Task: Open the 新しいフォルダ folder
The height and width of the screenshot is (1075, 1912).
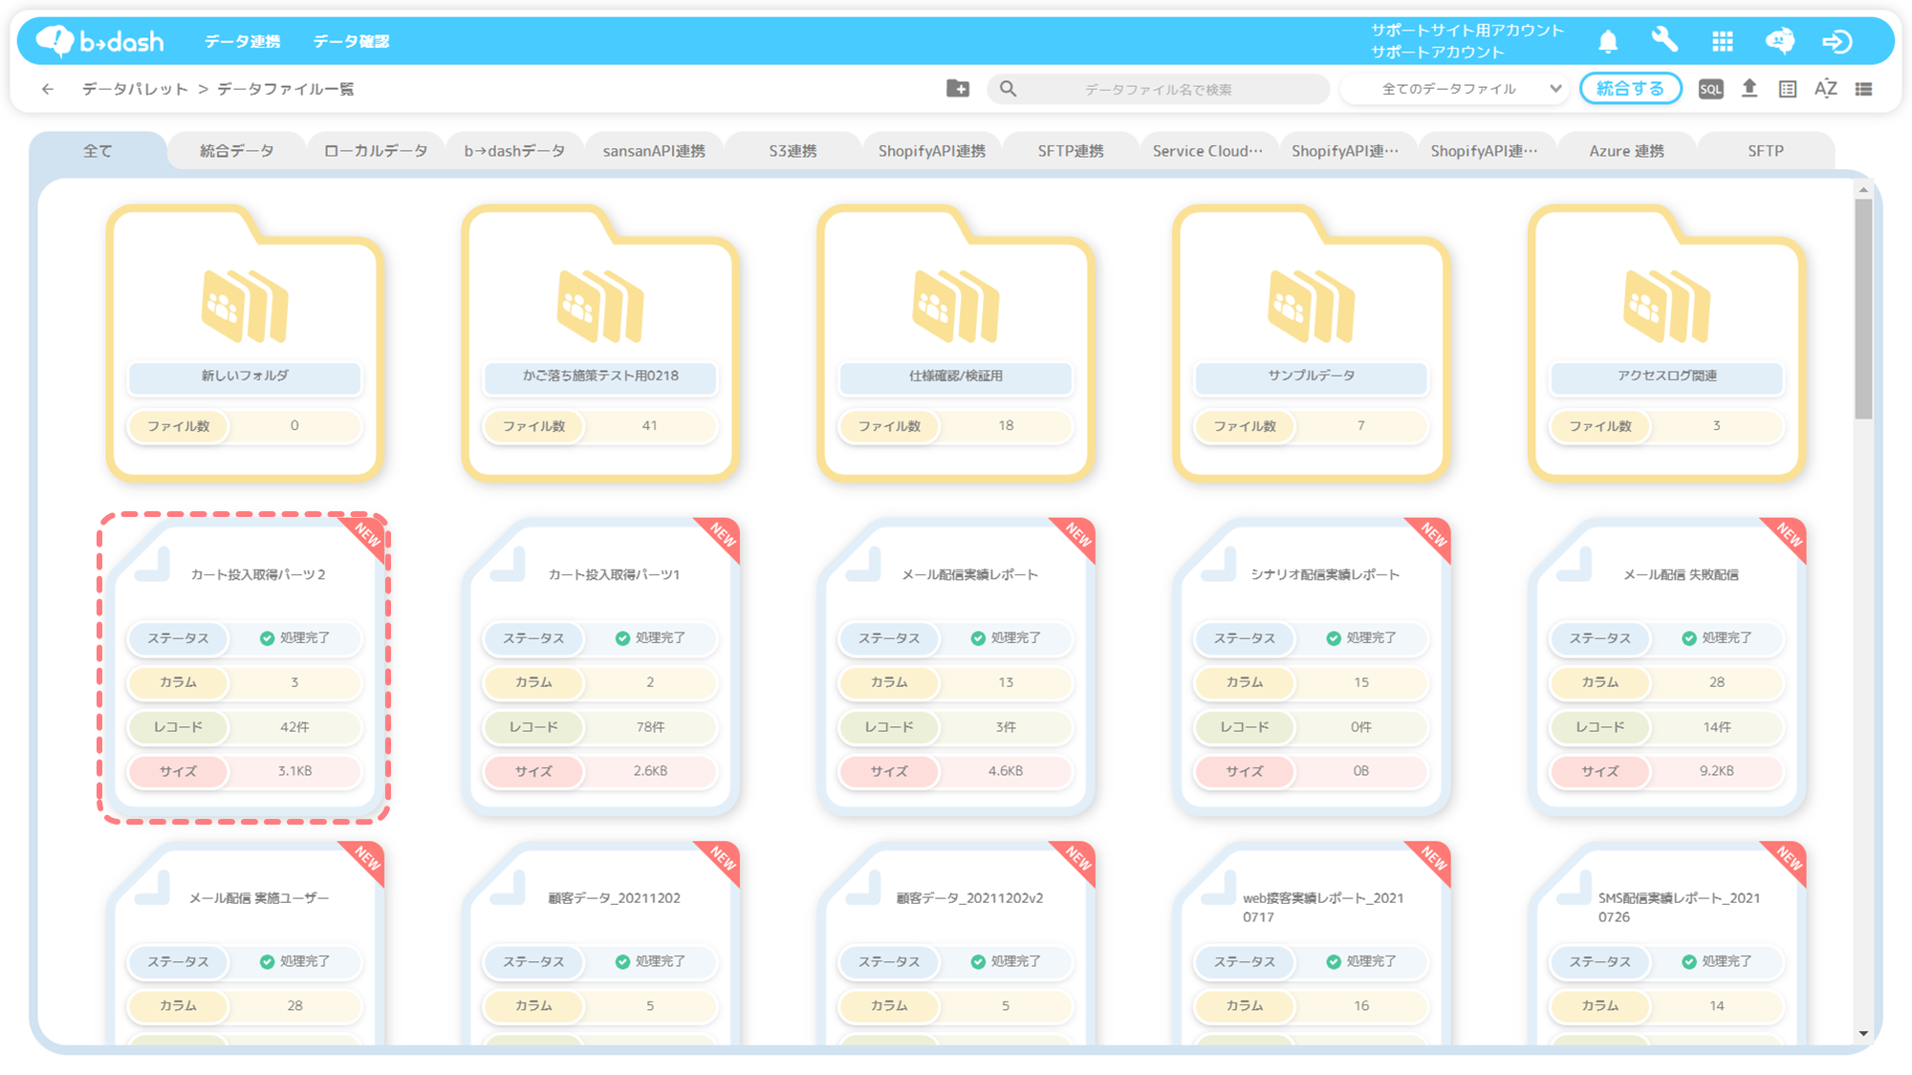Action: pyautogui.click(x=245, y=342)
